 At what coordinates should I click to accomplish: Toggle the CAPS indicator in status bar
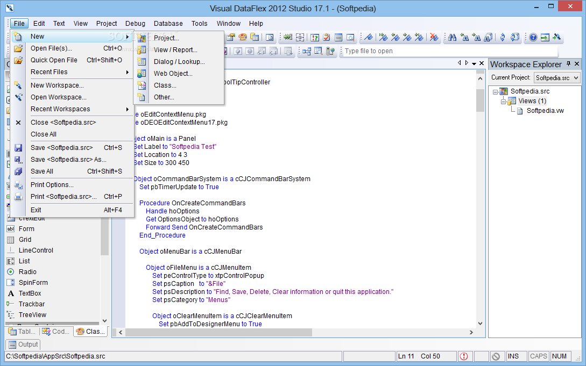[538, 356]
